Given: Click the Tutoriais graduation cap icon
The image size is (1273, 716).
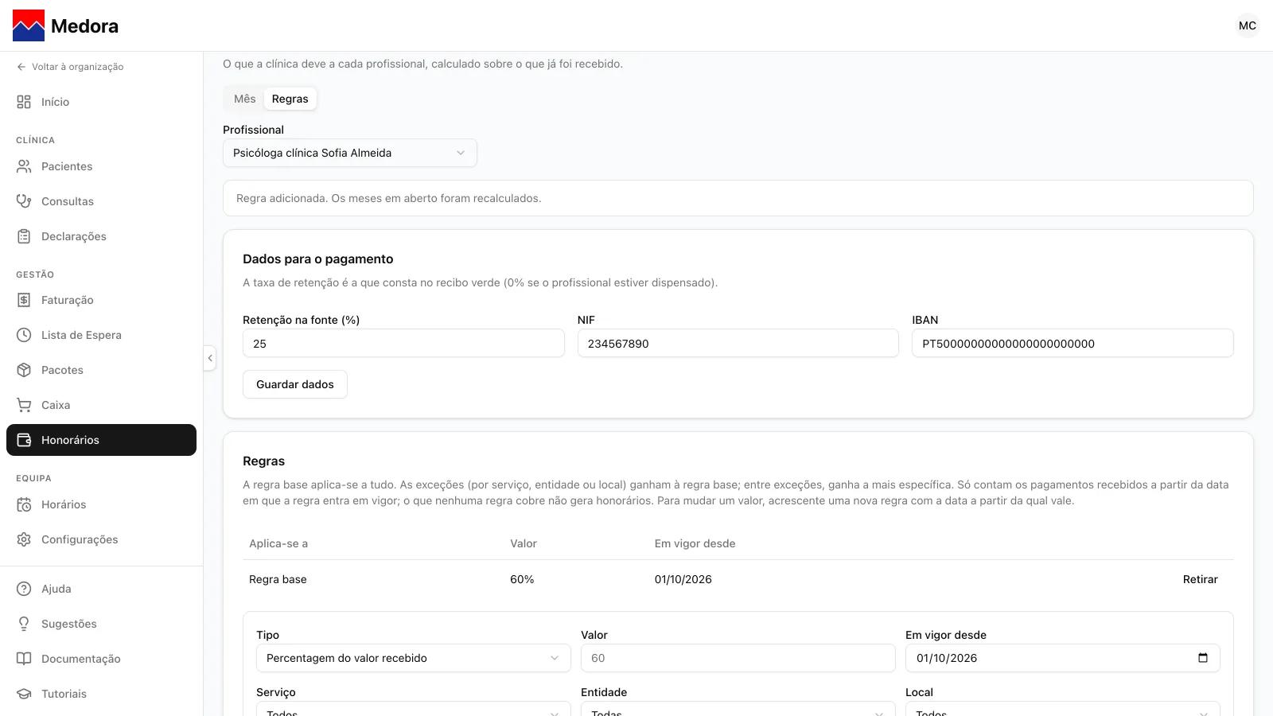Looking at the screenshot, I should point(24,694).
